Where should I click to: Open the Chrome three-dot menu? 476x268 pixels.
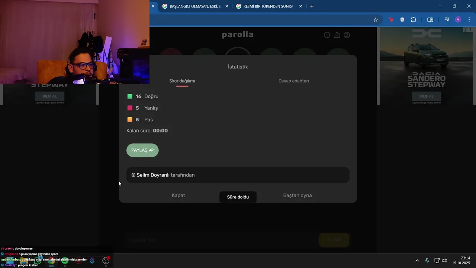(x=469, y=20)
